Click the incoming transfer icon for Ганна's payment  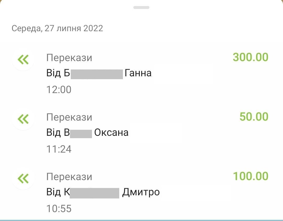click(23, 60)
